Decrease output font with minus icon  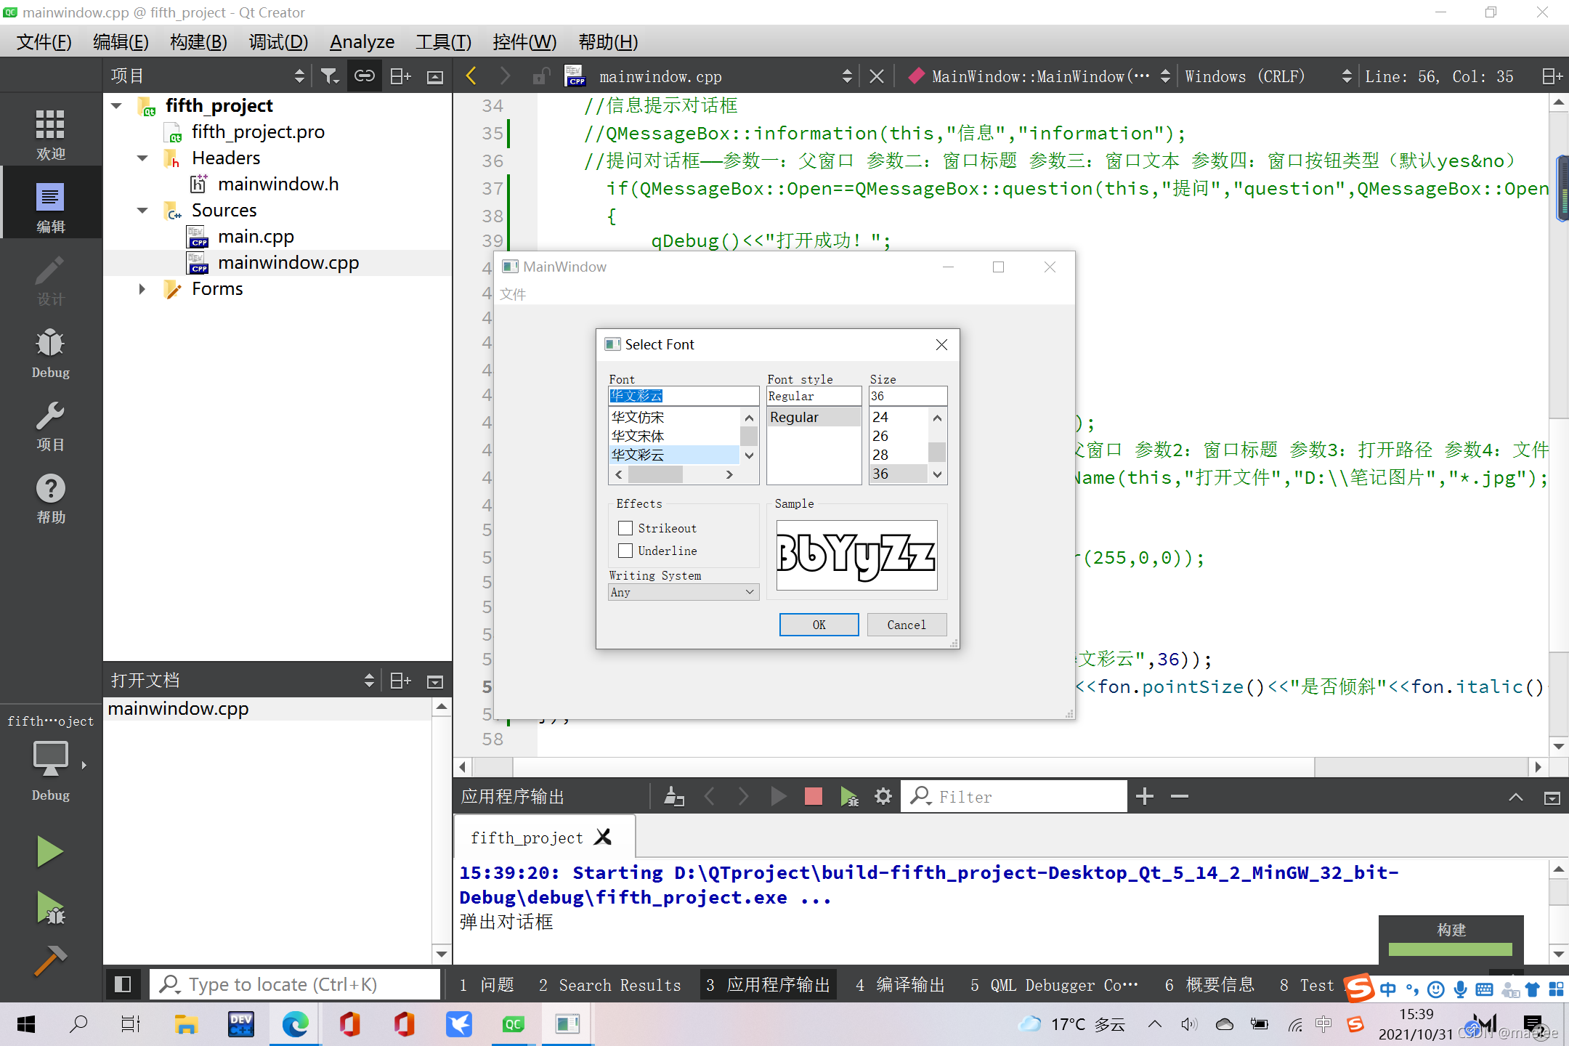[1180, 796]
